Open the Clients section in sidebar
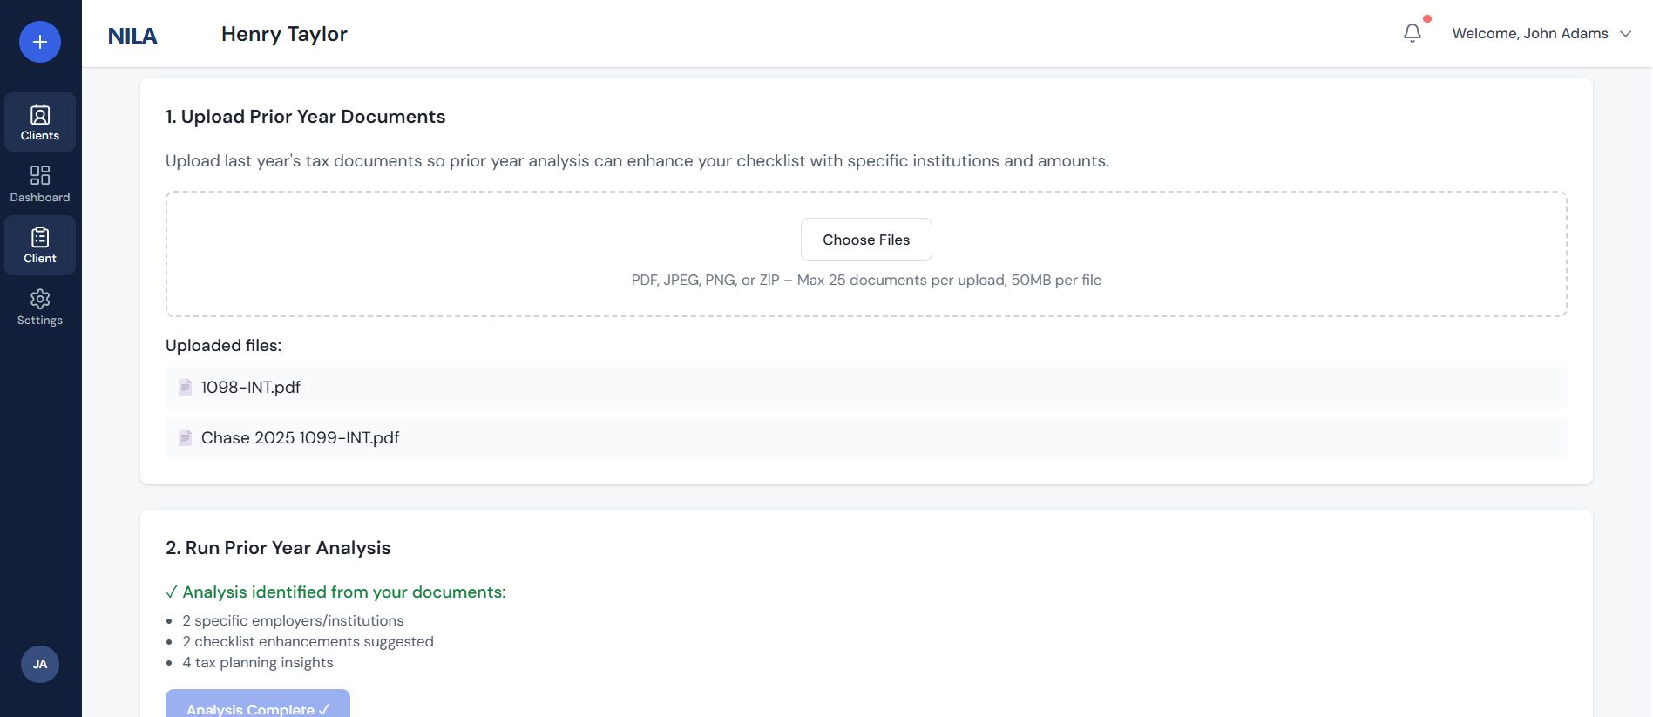The width and height of the screenshot is (1653, 717). point(40,122)
